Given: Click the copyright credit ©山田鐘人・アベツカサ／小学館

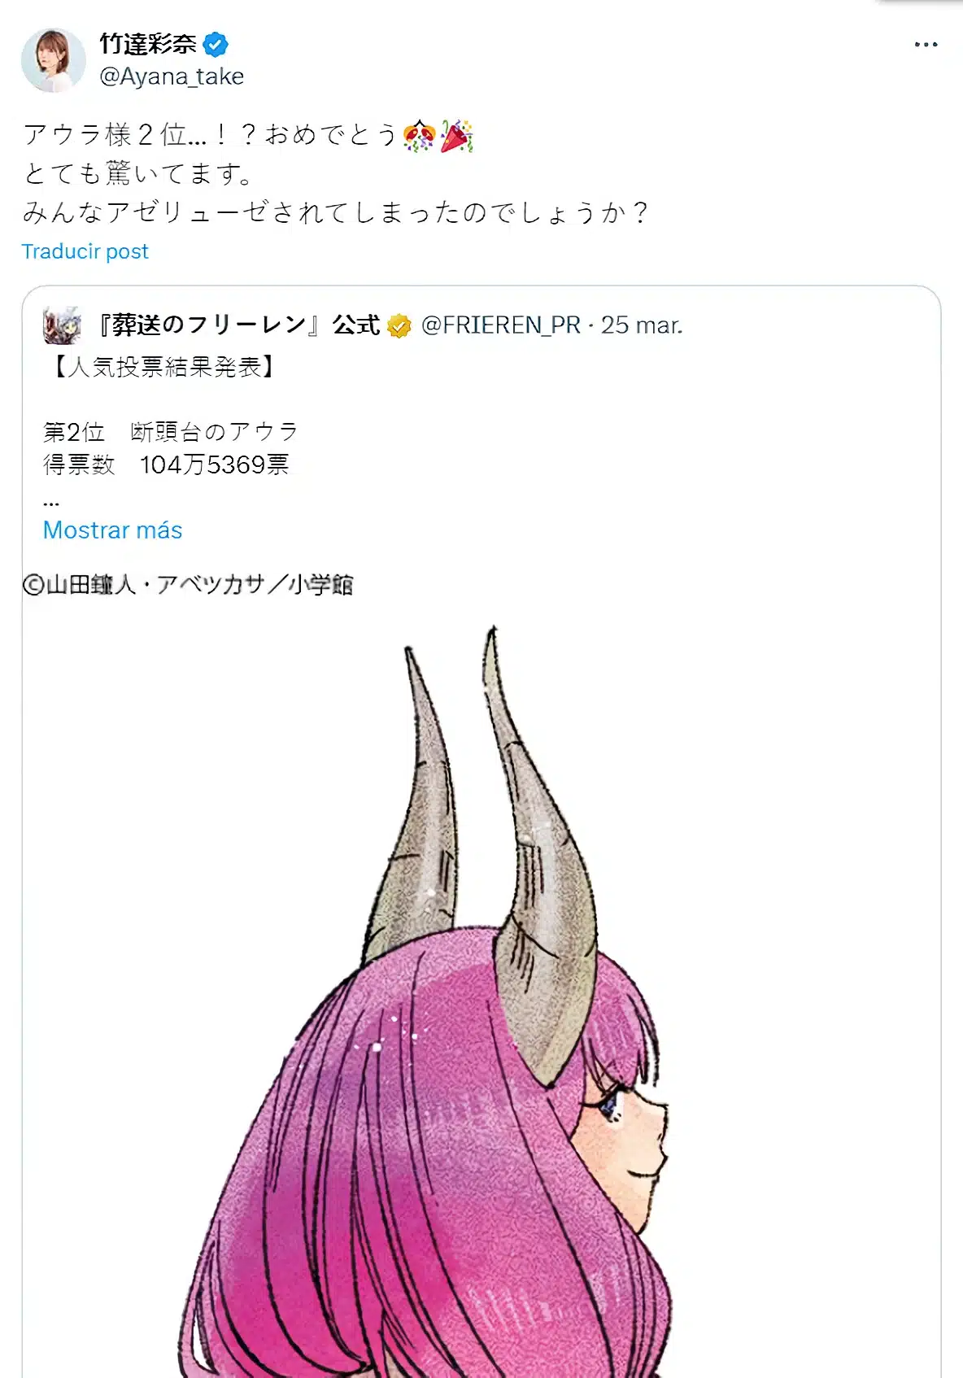Looking at the screenshot, I should tap(188, 585).
